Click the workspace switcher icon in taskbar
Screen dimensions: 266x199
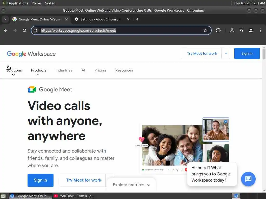point(236,196)
